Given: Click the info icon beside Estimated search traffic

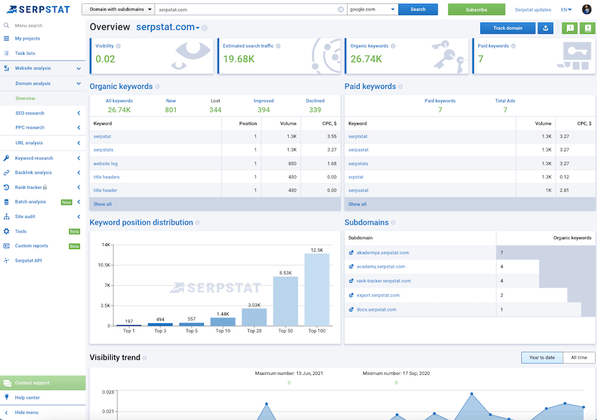Looking at the screenshot, I should pyautogui.click(x=279, y=46).
